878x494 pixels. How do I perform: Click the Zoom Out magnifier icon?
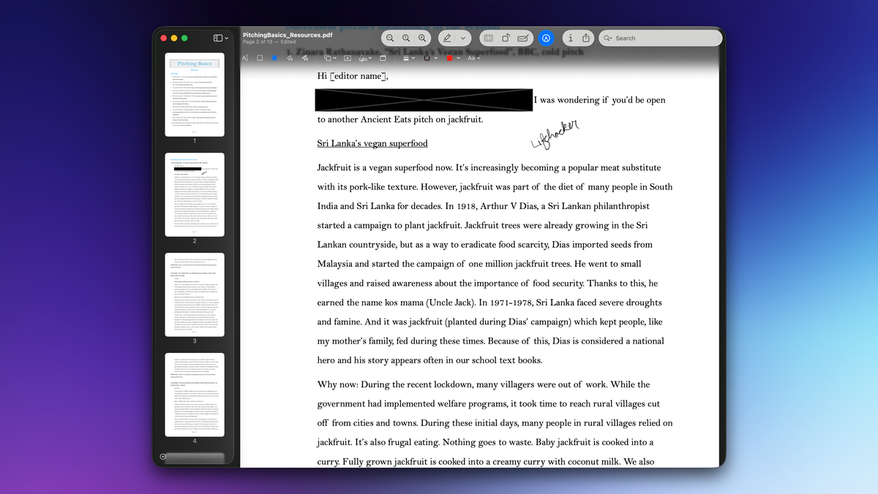point(390,38)
